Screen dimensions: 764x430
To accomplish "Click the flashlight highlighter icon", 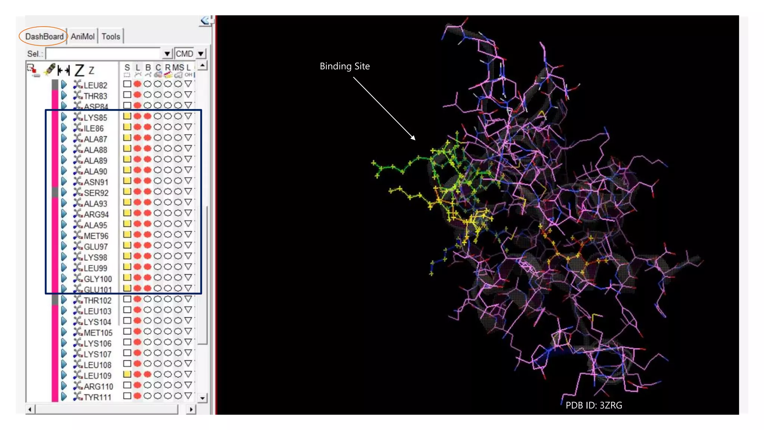I will [x=49, y=69].
